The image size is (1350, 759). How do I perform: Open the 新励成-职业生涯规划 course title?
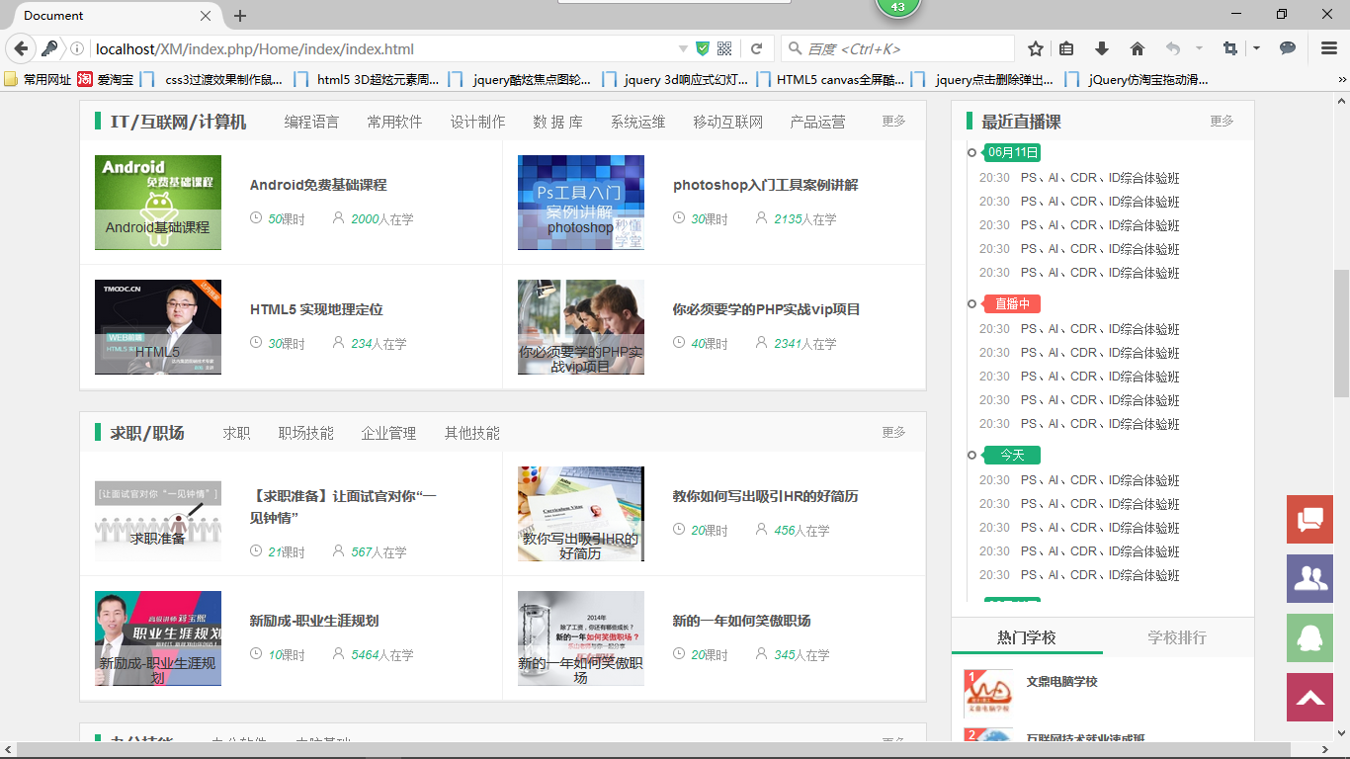point(314,621)
